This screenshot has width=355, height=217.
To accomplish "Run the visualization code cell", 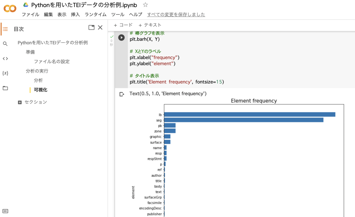I will [x=121, y=37].
